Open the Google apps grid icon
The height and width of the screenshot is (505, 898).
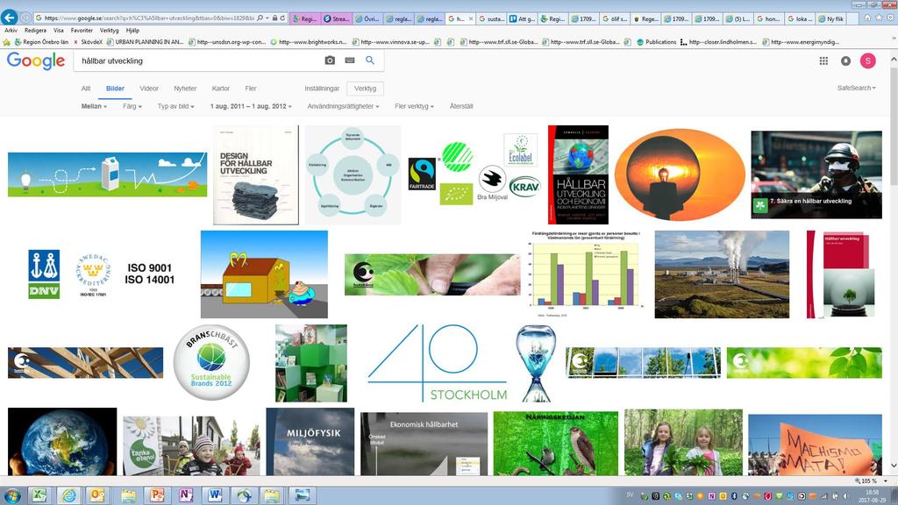click(x=823, y=60)
